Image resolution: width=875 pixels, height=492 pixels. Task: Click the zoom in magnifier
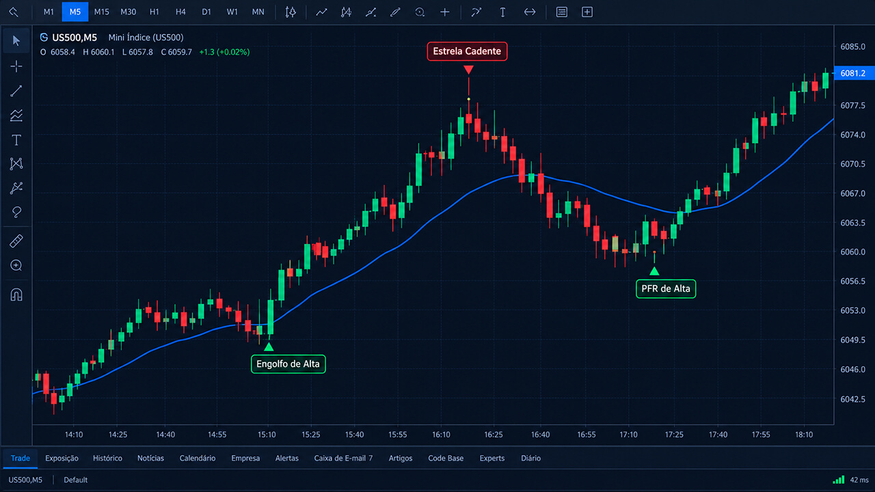click(x=16, y=266)
